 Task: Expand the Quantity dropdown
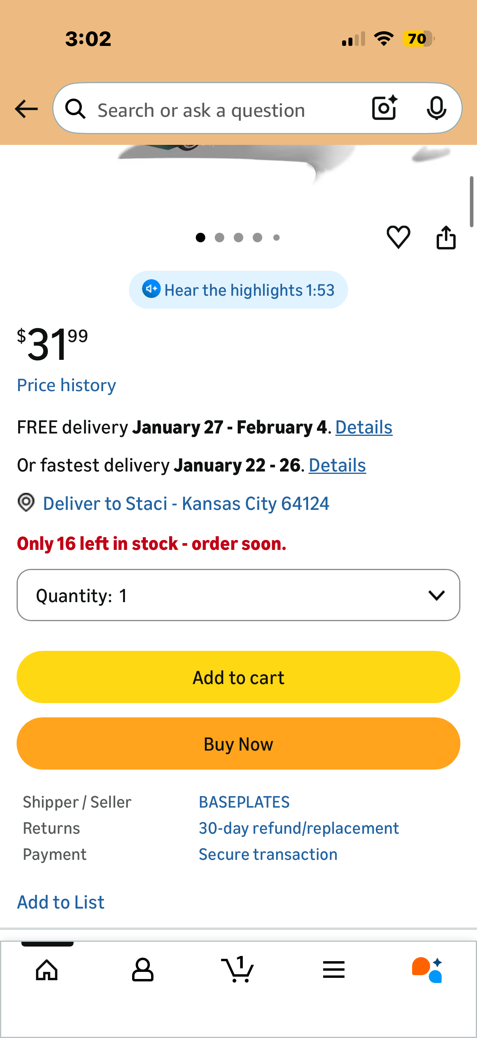pos(238,595)
